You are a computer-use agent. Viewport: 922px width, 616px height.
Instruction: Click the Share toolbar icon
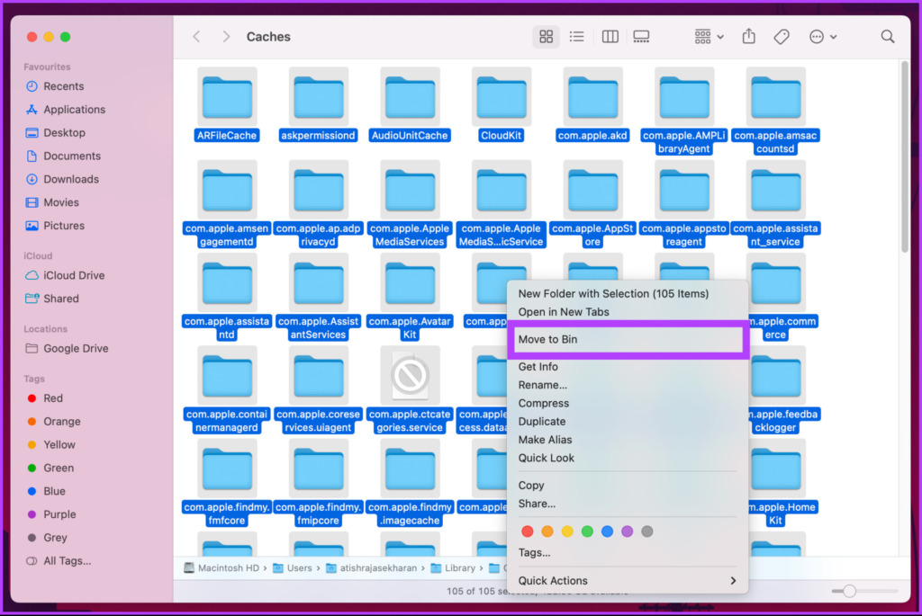click(x=748, y=36)
